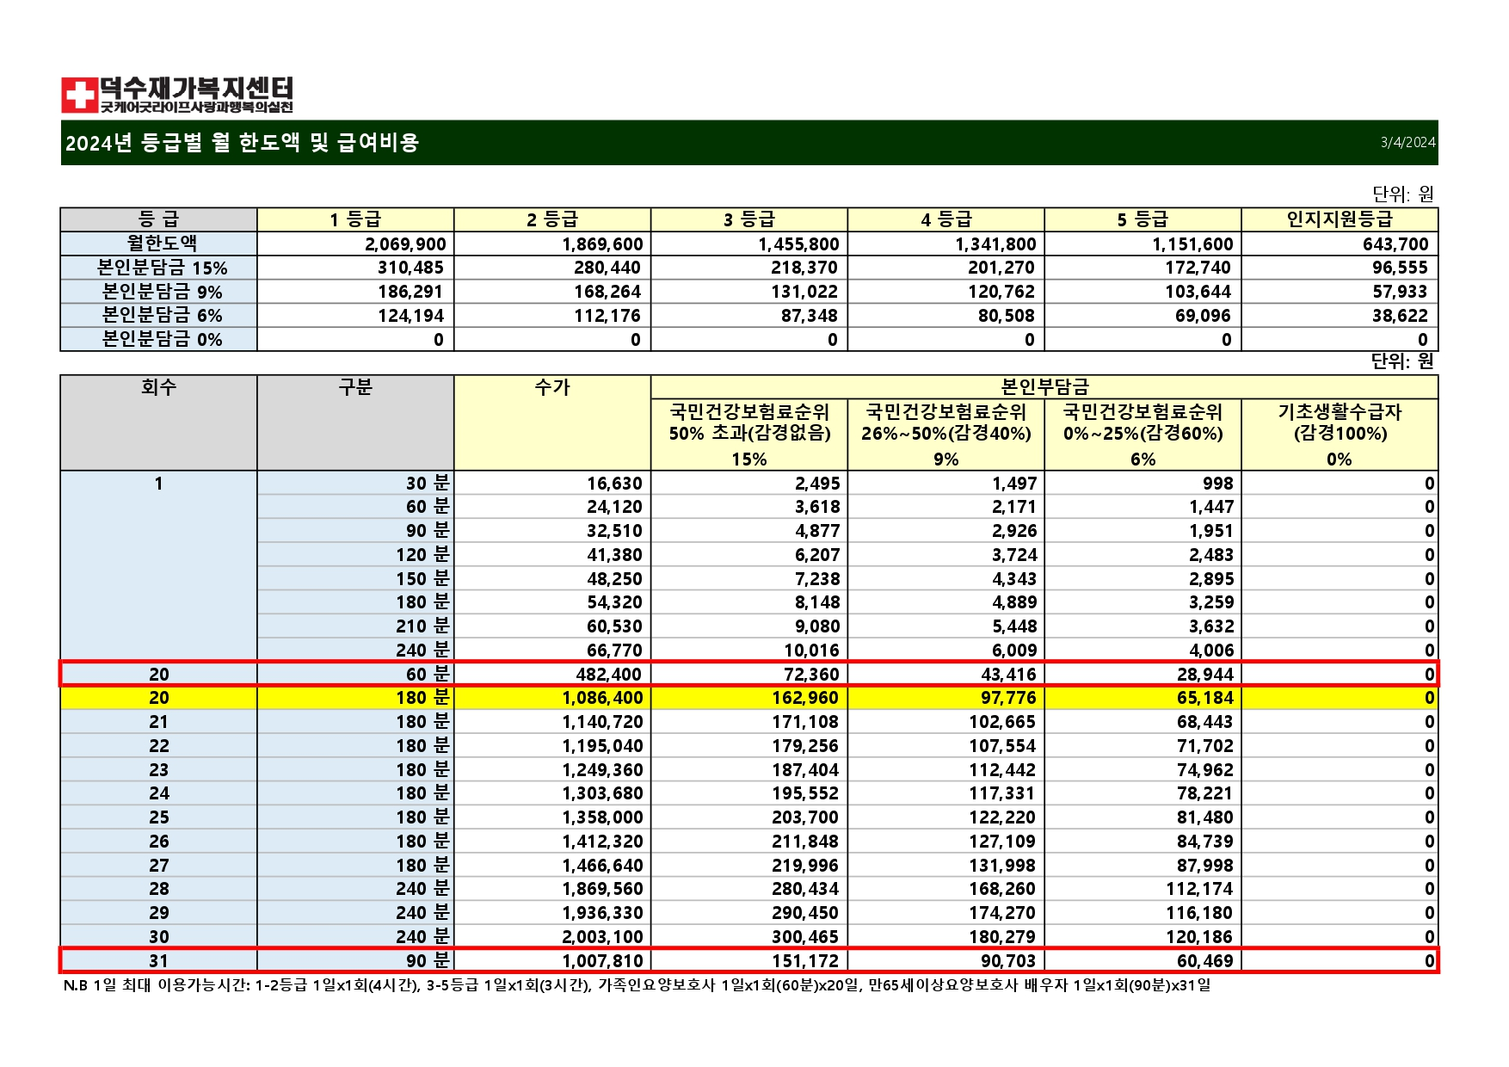This screenshot has width=1509, height=1067.
Task: Click the 본인부담금 merged header cell
Action: 1044,387
